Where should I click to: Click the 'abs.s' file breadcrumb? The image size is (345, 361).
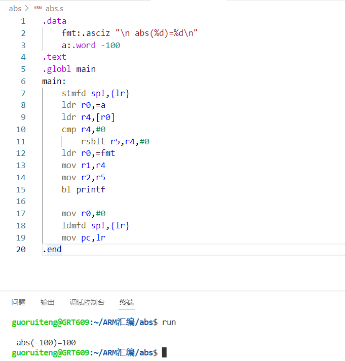(54, 9)
